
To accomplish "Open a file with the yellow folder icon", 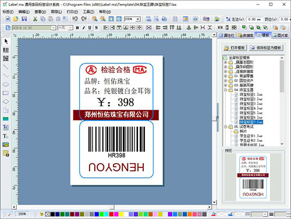I will tap(16, 19).
